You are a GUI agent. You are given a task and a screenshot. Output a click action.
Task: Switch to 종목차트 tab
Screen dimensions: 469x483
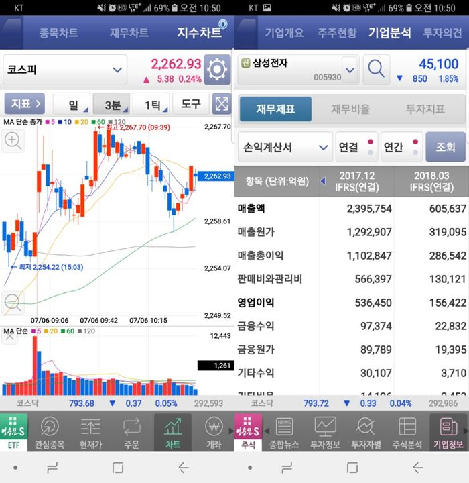point(58,33)
